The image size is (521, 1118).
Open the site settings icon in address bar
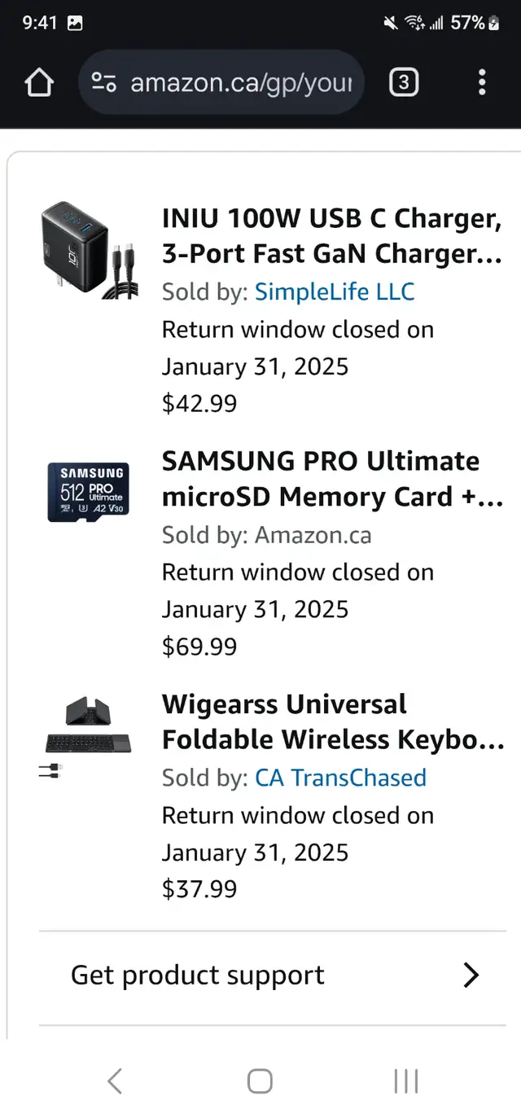[x=104, y=82]
